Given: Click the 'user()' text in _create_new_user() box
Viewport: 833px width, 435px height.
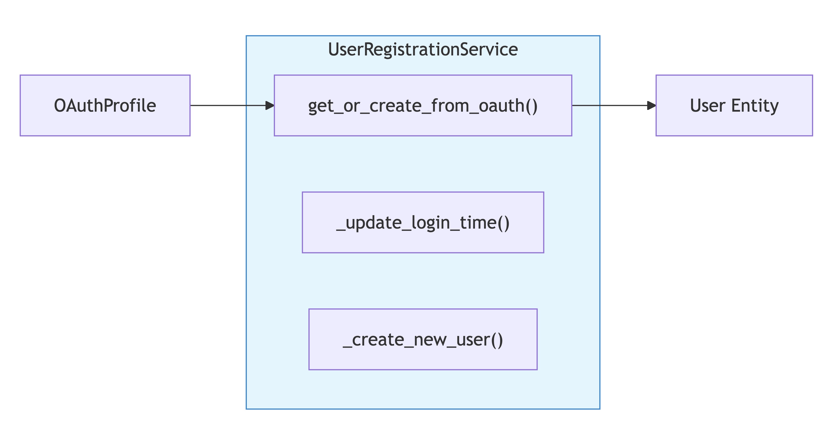Looking at the screenshot, I should point(479,340).
